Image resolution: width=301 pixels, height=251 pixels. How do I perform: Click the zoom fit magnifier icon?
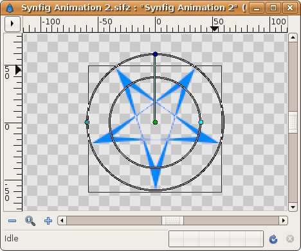30,221
